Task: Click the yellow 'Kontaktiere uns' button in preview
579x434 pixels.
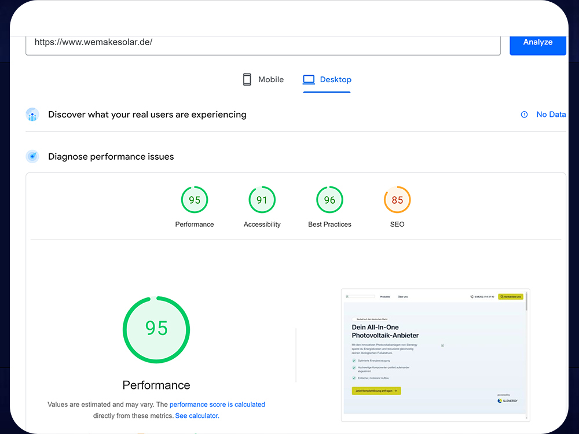Action: 511,297
